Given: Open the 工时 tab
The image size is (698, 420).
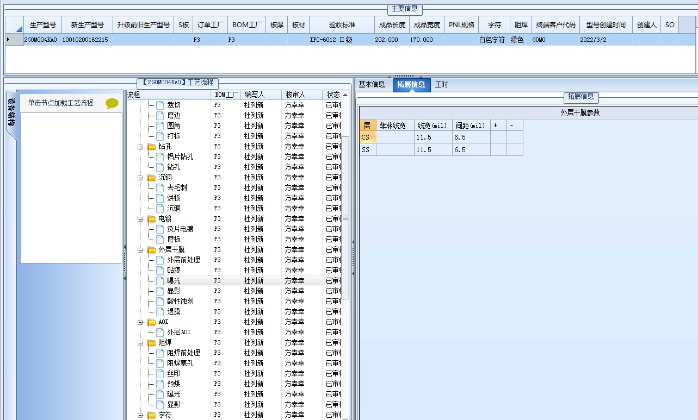Looking at the screenshot, I should pos(442,84).
